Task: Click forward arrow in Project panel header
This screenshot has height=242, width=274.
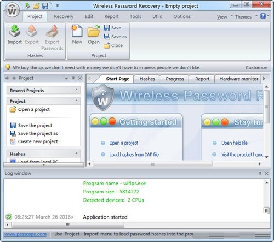Action: (x=14, y=78)
